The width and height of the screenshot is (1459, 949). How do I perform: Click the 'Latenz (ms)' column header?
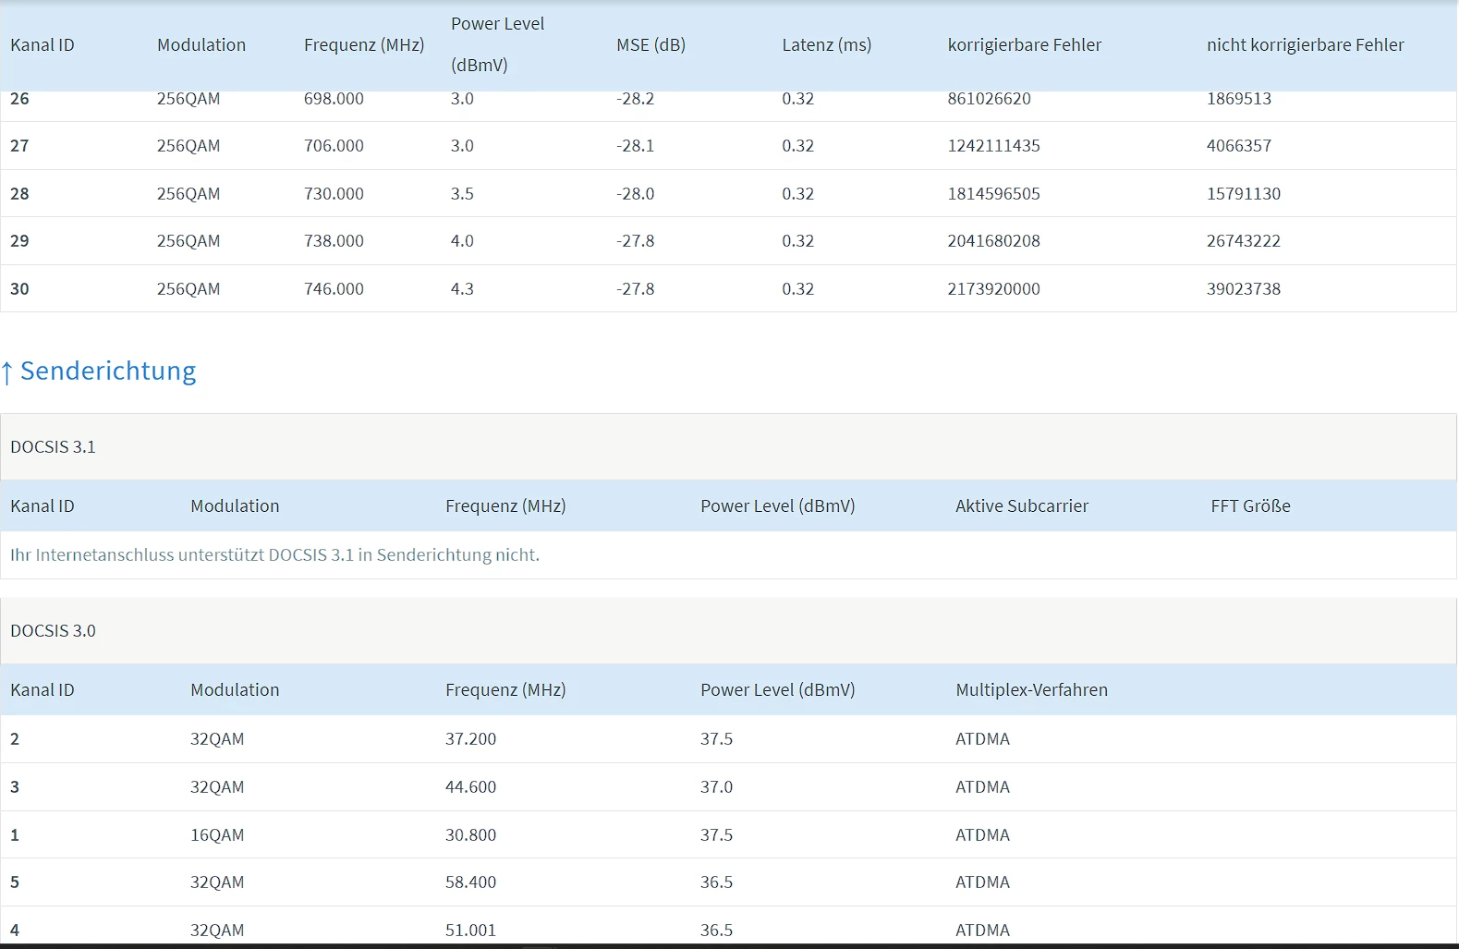pyautogui.click(x=827, y=45)
